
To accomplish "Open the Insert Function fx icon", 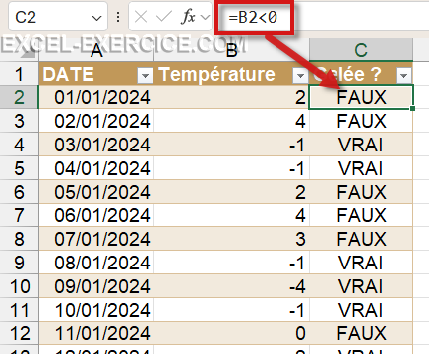I will click(188, 17).
